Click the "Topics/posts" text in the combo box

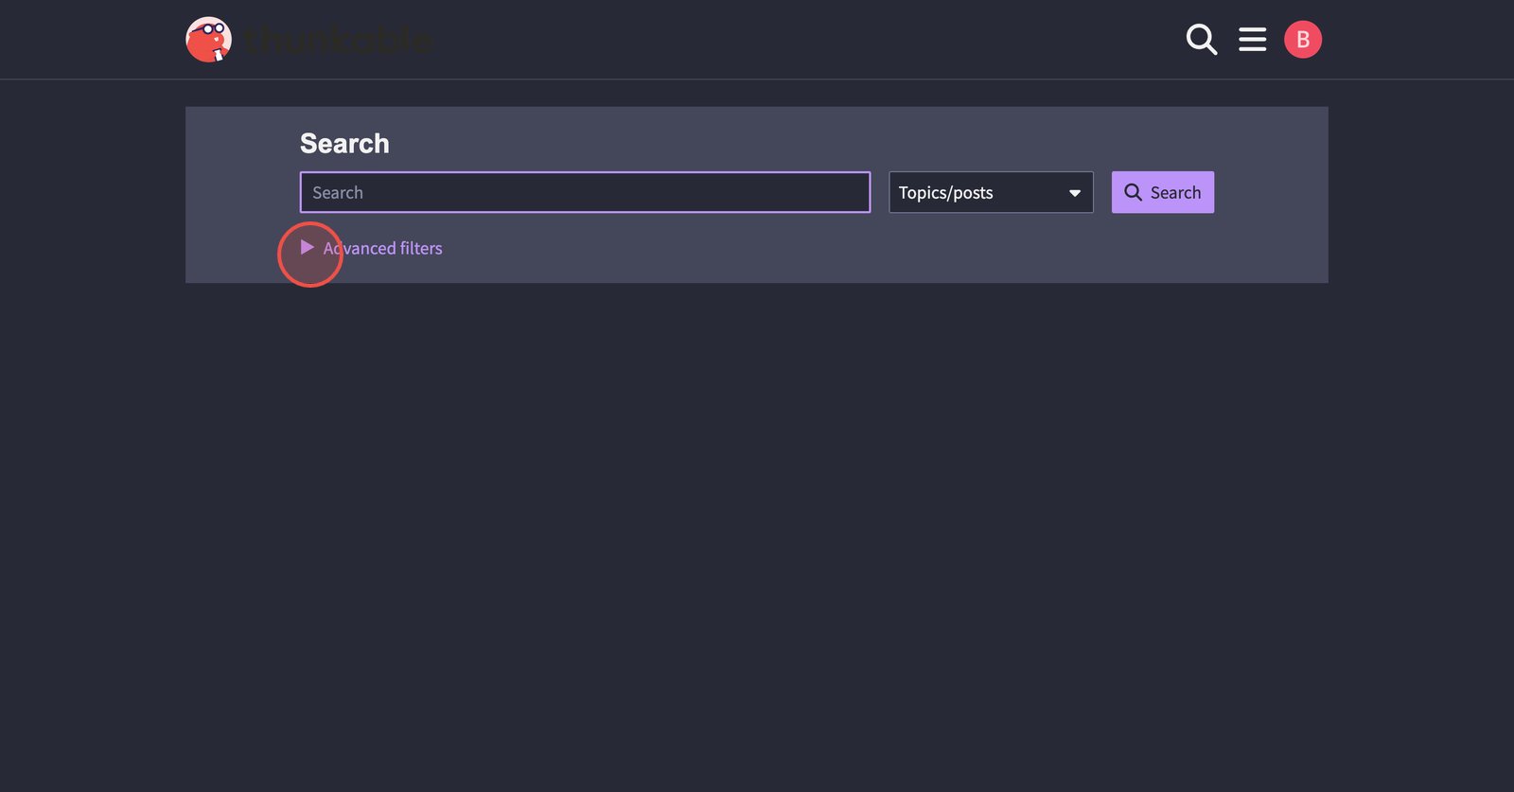[x=945, y=193]
